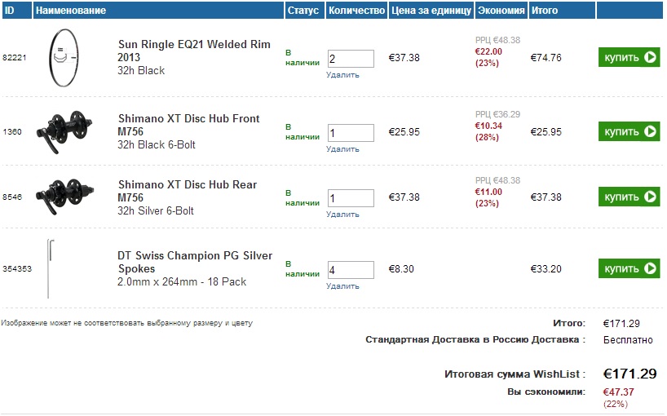Screen dimensions: 667x416
Task: Remove DT Swiss spokes via Удалить link
Action: [x=342, y=286]
